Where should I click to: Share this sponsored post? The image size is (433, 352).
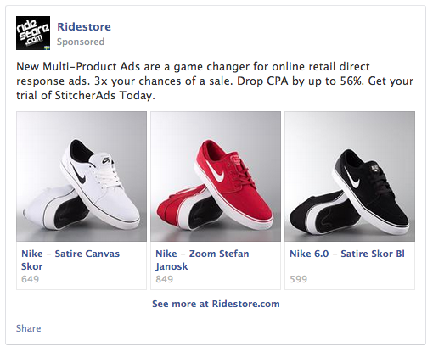coord(28,328)
